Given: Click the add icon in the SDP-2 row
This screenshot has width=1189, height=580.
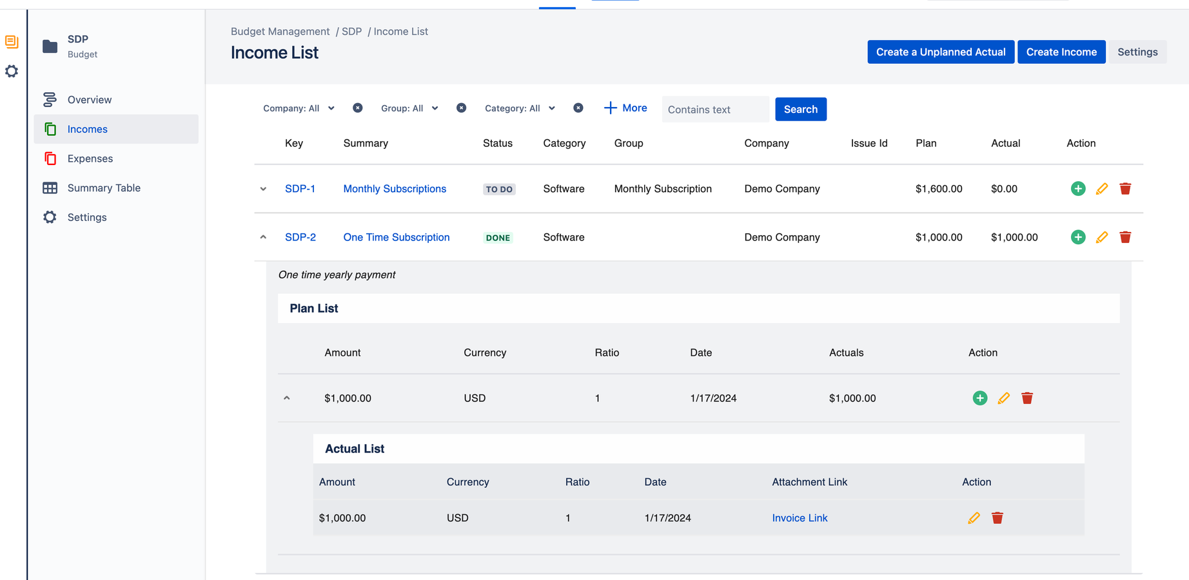Looking at the screenshot, I should [1078, 237].
